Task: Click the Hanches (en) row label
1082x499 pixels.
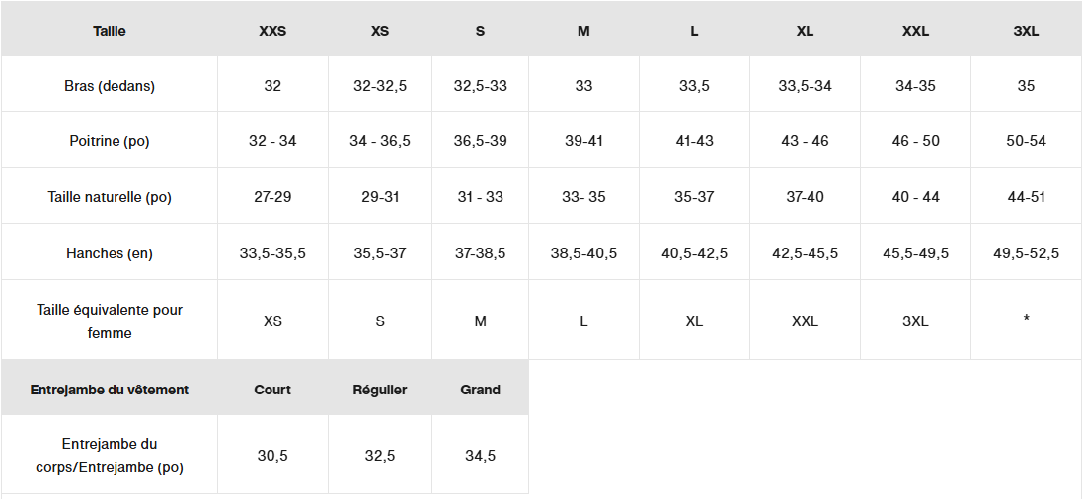Action: (x=110, y=253)
